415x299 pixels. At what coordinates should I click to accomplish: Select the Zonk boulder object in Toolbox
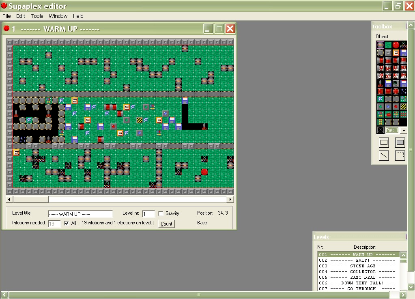[x=381, y=45]
